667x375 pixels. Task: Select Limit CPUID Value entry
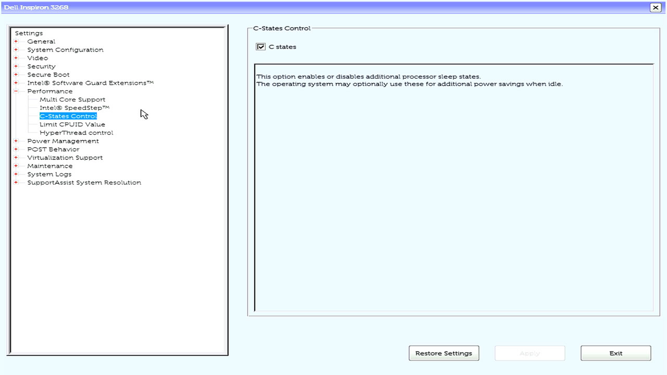[x=72, y=124]
